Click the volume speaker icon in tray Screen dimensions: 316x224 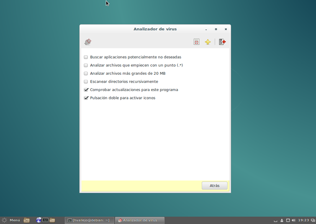(x=293, y=220)
